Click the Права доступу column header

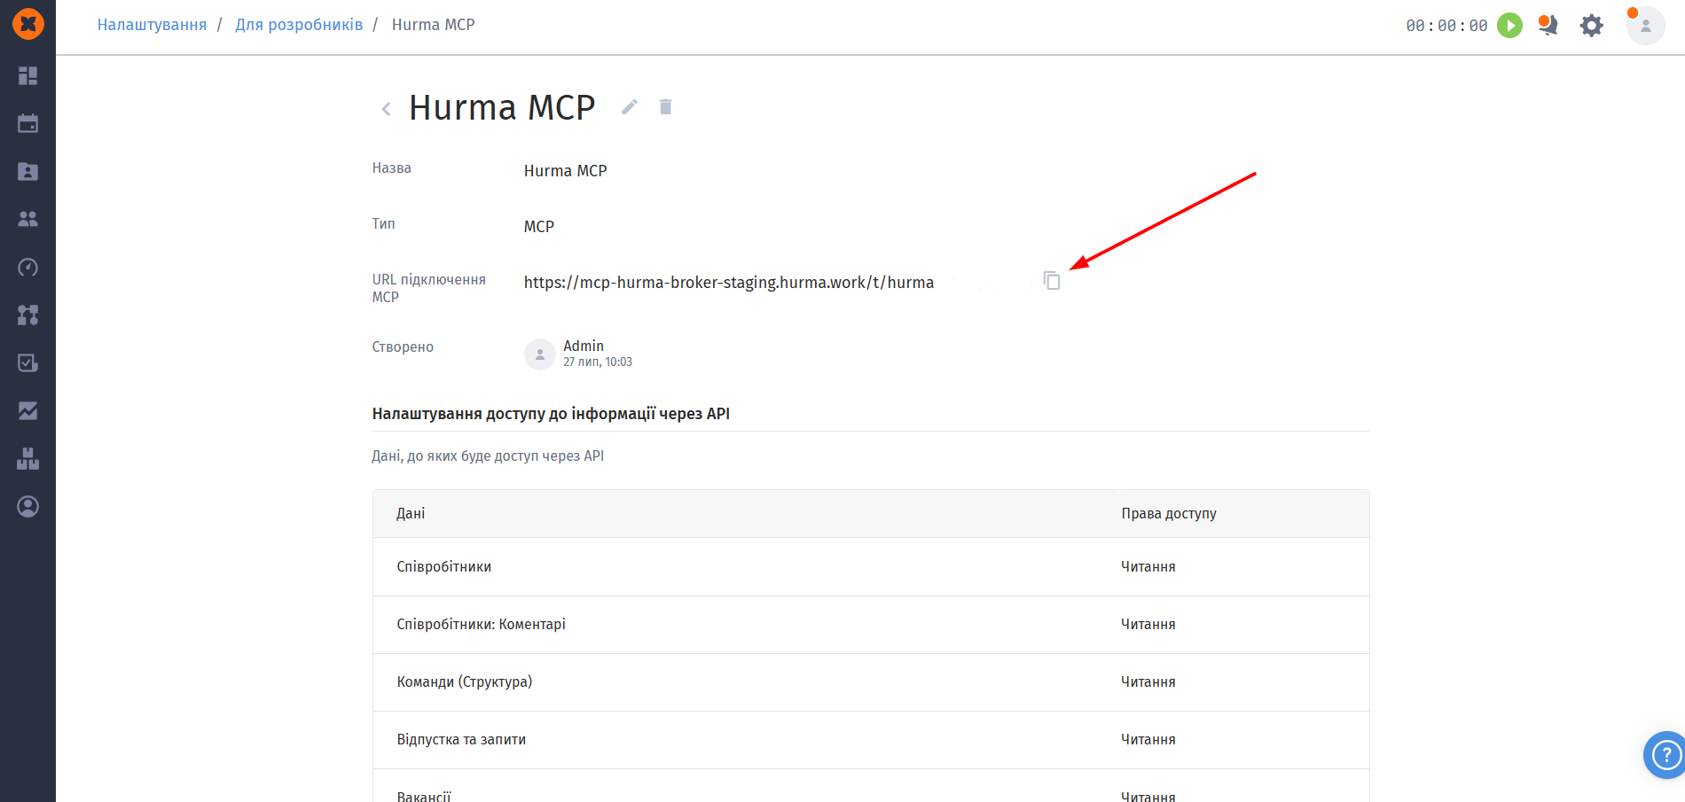pyautogui.click(x=1169, y=514)
